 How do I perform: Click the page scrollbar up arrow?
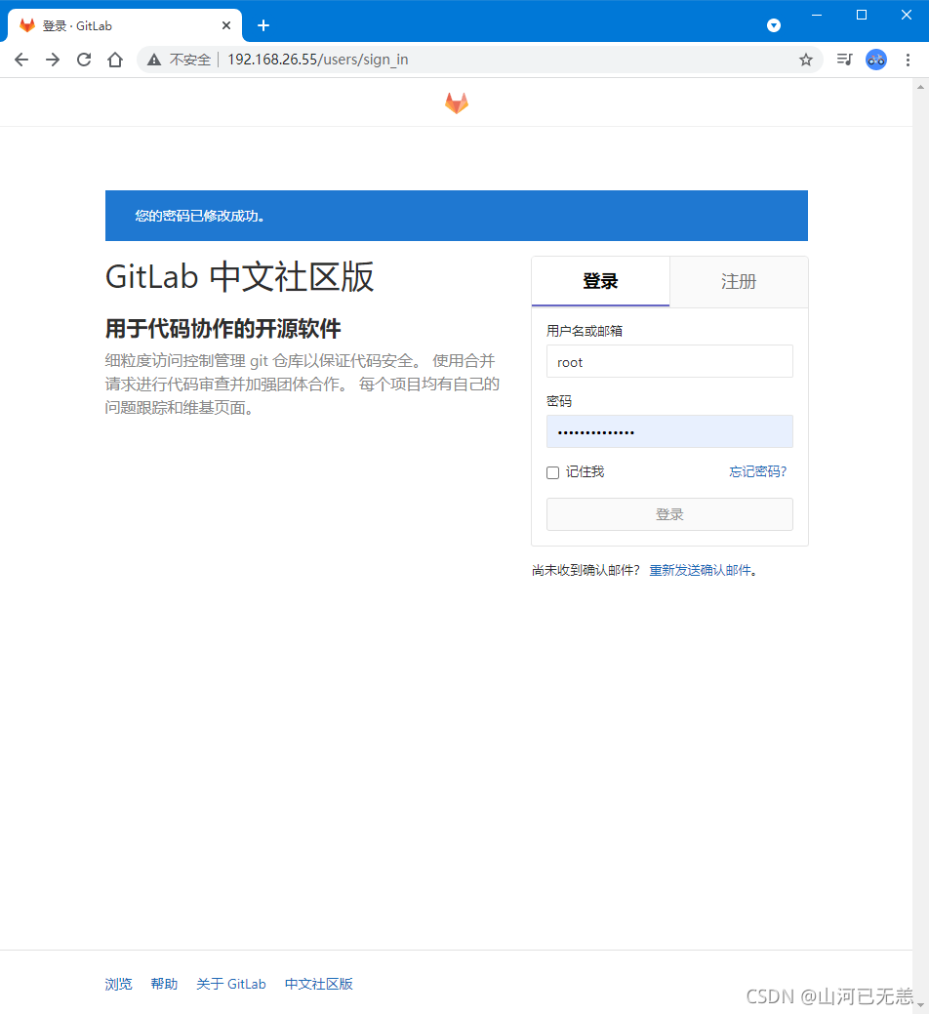click(x=920, y=87)
